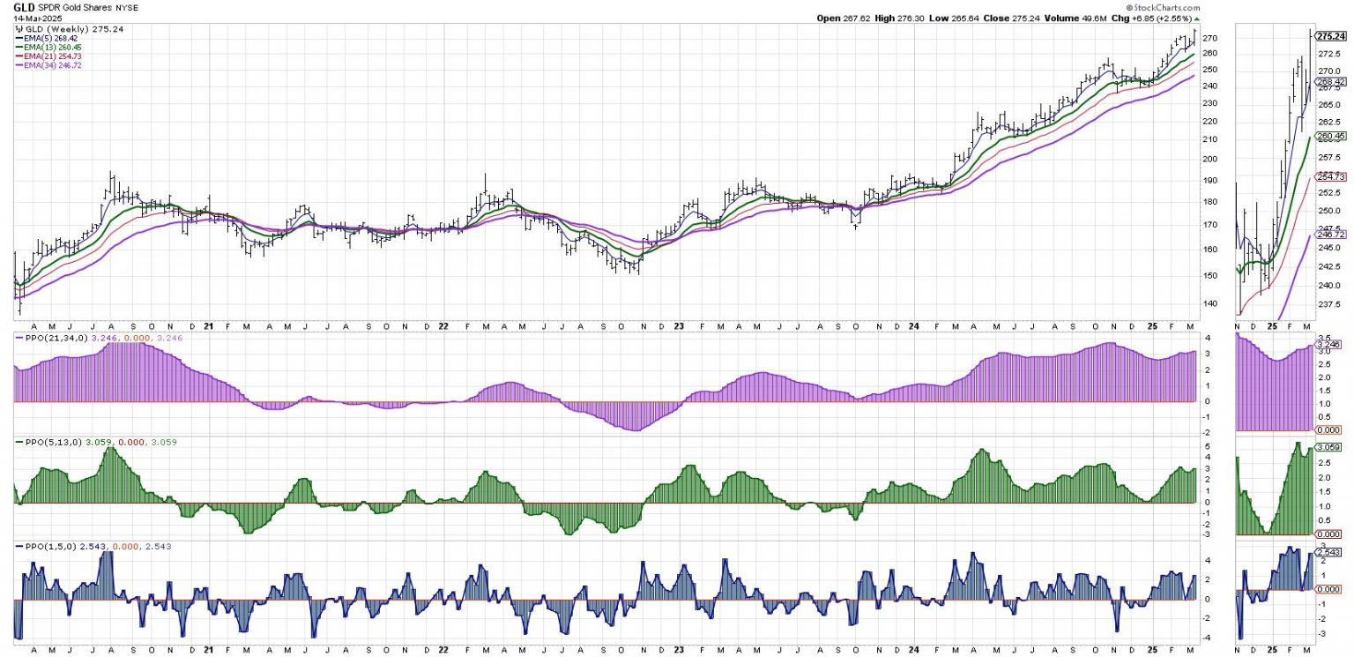
Task: Click the 246.72 EMA tag on right axis
Action: coord(1328,235)
